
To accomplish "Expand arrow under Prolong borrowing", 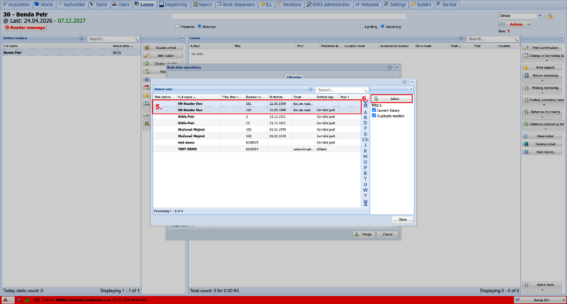I will pyautogui.click(x=543, y=93).
